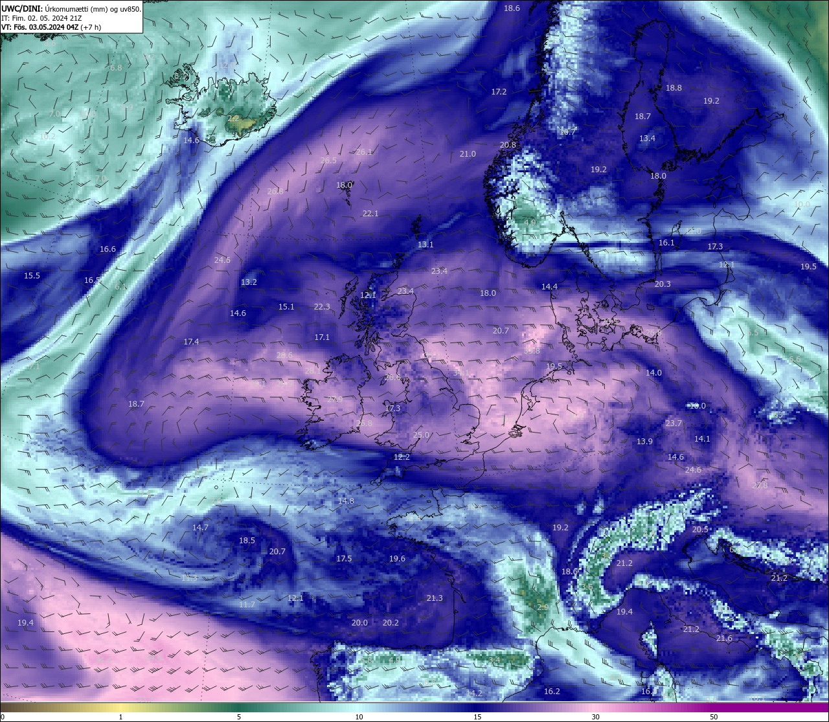Click the colour scale tick label '1'
The width and height of the screenshot is (829, 722).
(x=121, y=717)
